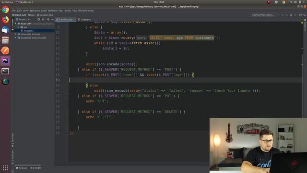Launch Firefox from the dock
This screenshot has height=173, width=307.
click(5, 20)
